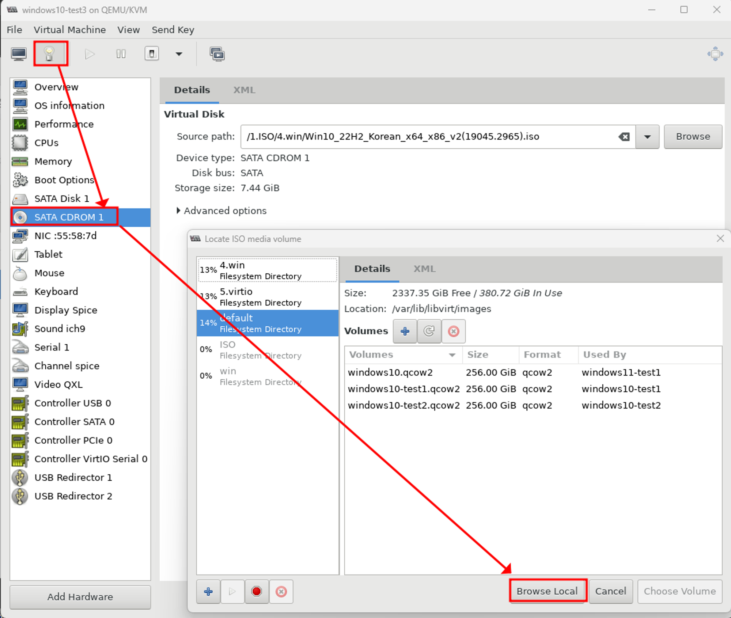Click the Add Hardware button
Viewport: 731px width, 618px height.
(x=80, y=596)
